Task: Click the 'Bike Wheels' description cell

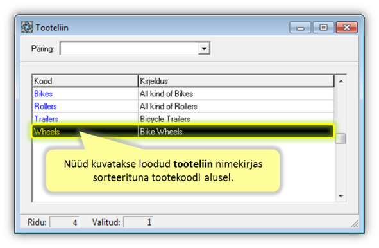Action: click(236, 132)
